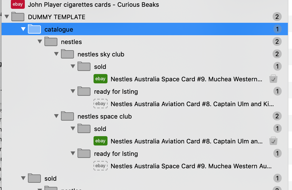Collapse sold folder under nestles sky club
Image resolution: width=292 pixels, height=190 pixels.
click(x=73, y=66)
